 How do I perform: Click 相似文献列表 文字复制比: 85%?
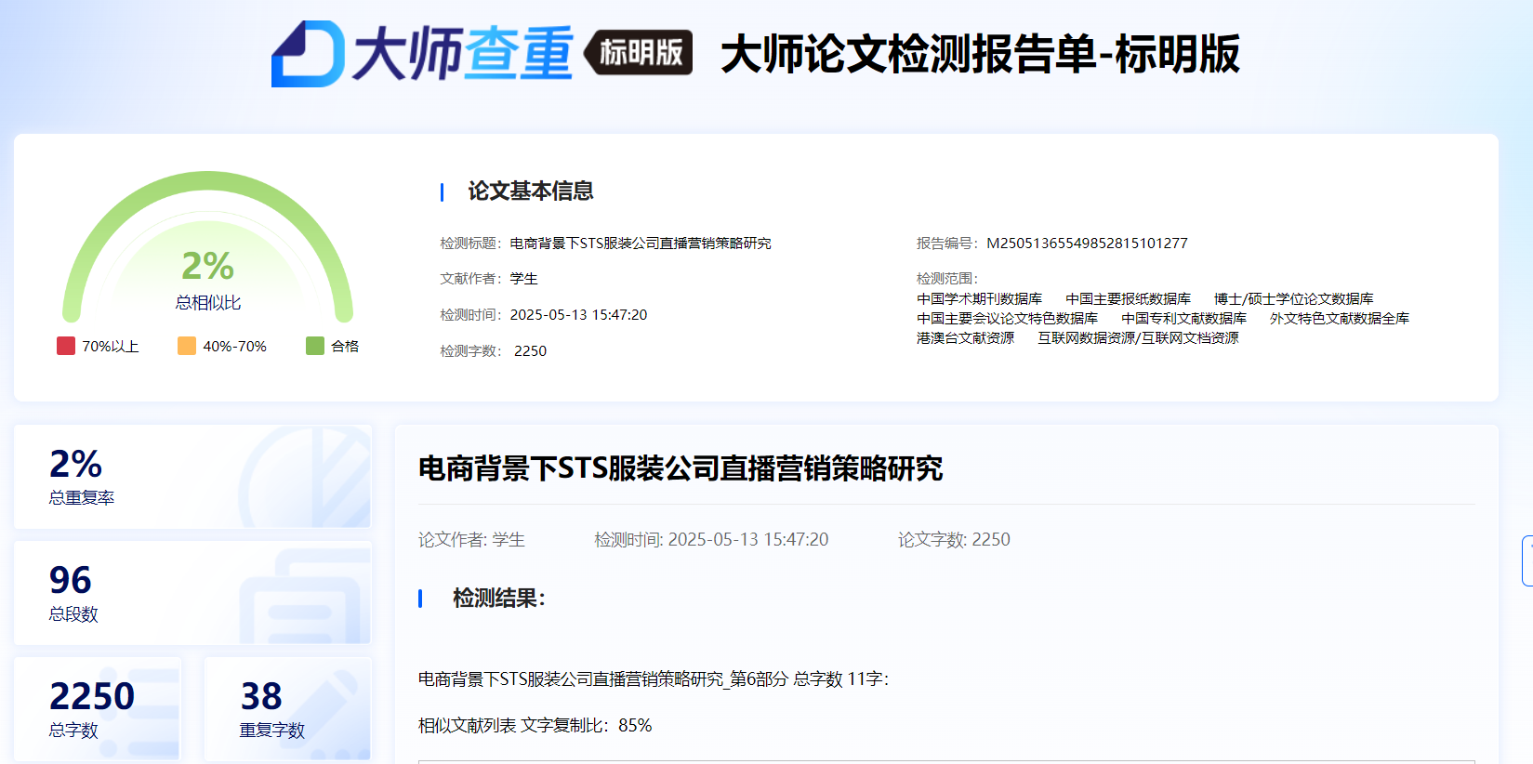(535, 726)
